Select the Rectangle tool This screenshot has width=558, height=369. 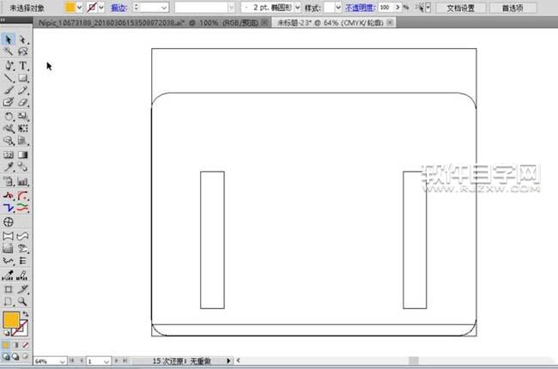(23, 78)
